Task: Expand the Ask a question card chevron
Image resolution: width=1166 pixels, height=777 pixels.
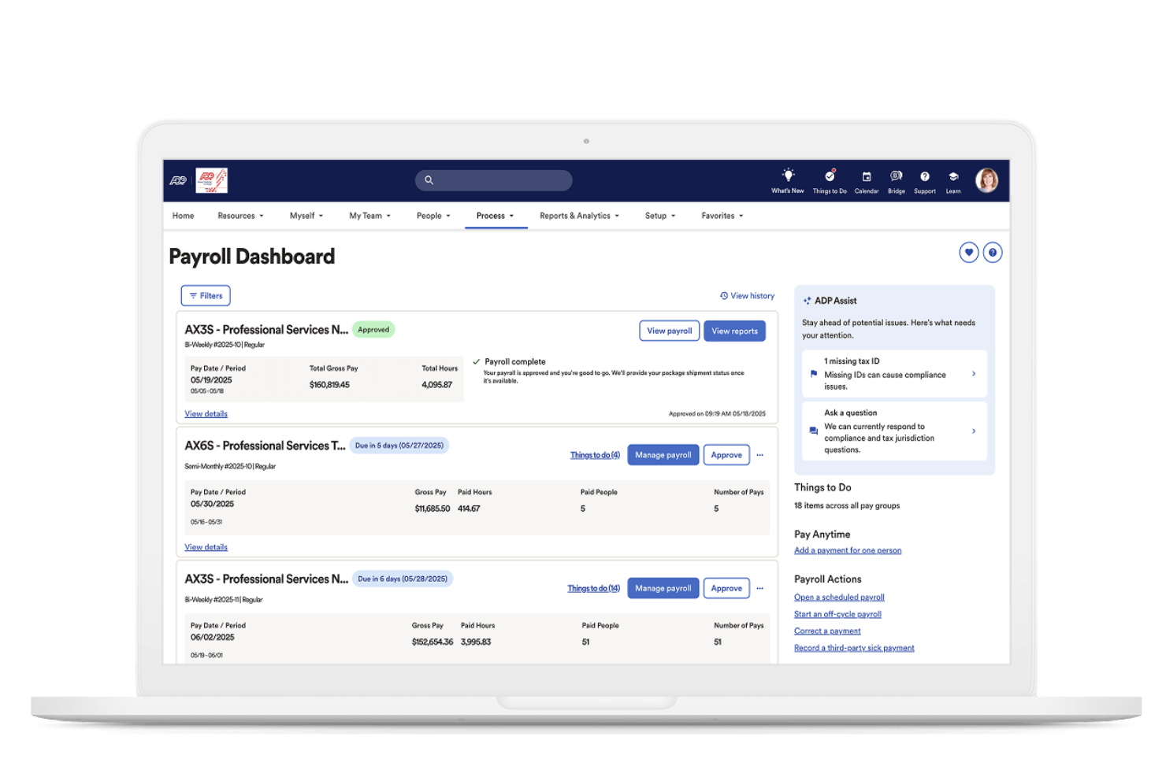Action: [975, 431]
